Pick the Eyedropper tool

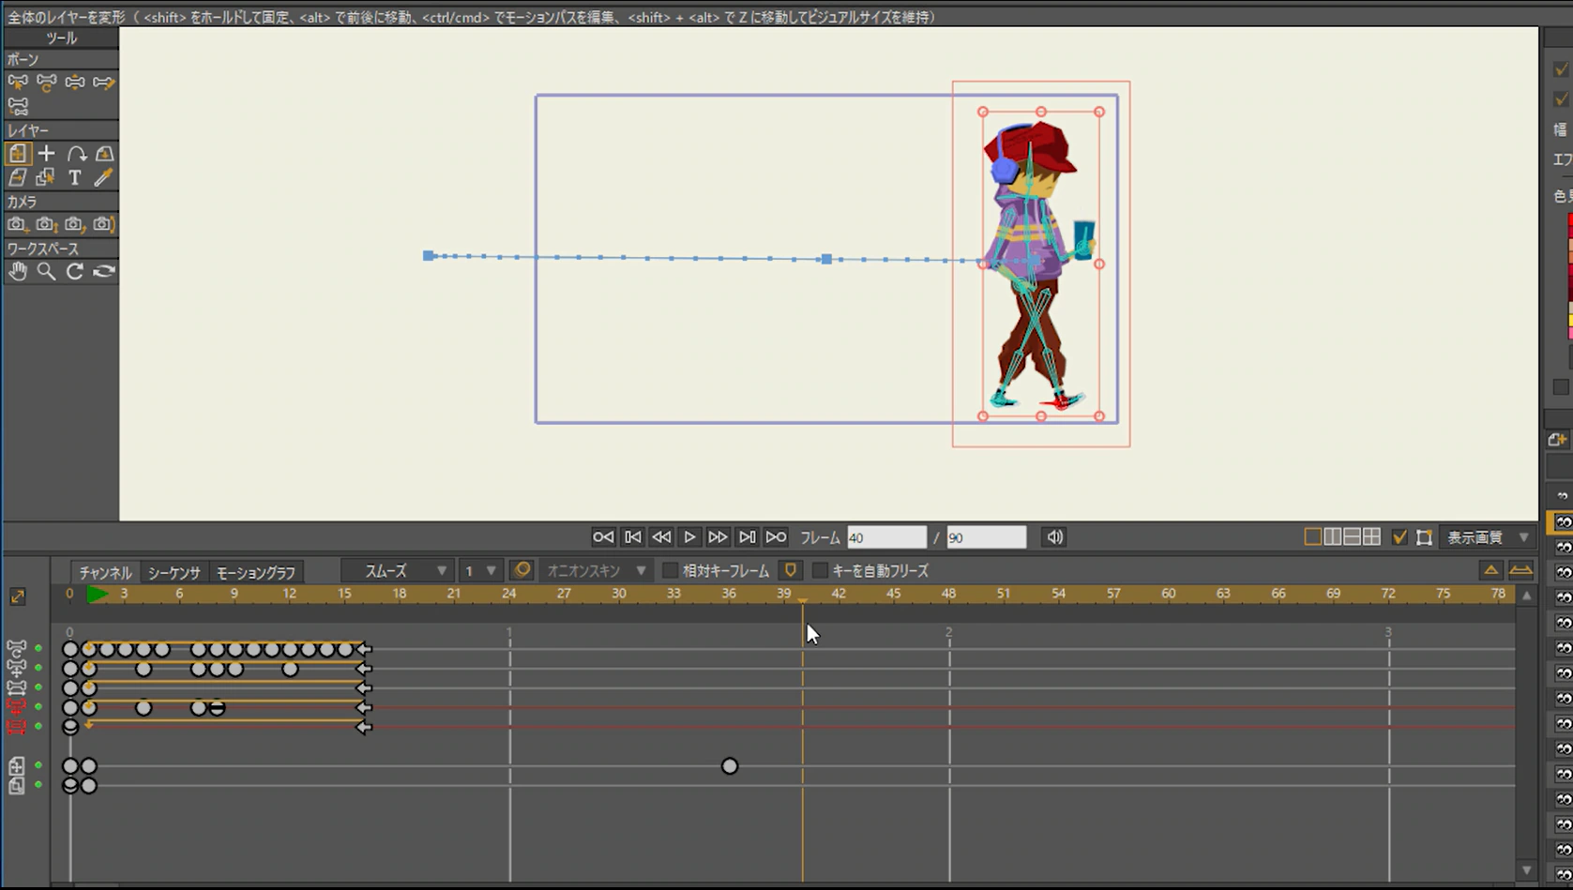103,177
